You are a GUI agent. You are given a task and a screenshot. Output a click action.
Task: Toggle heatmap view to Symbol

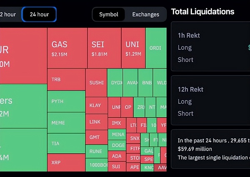point(108,15)
